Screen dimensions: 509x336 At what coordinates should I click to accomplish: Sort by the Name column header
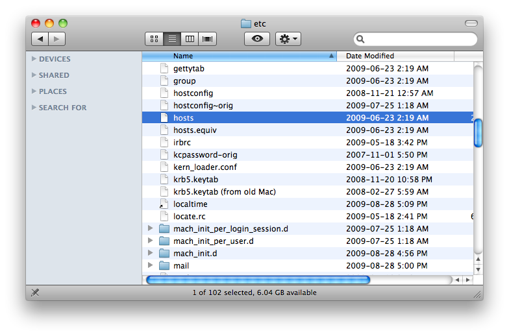[239, 56]
